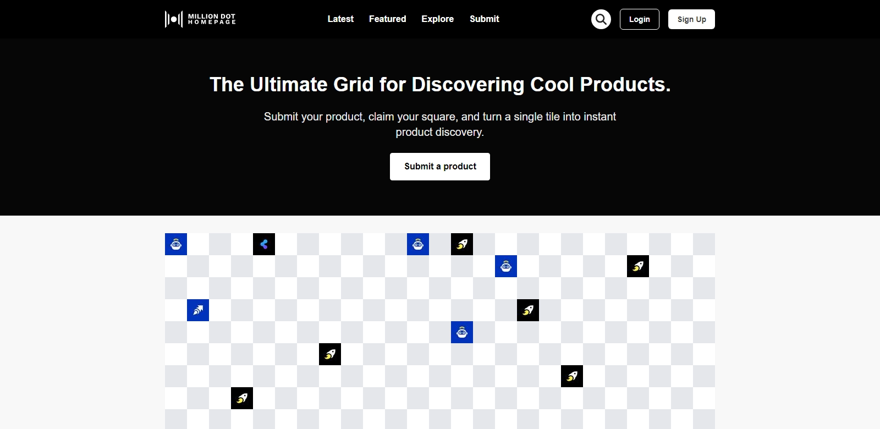Click the 'The Ultimate Grid for Discovering Cool Products.' headline
Image resolution: width=880 pixels, height=429 pixels.
pos(440,85)
